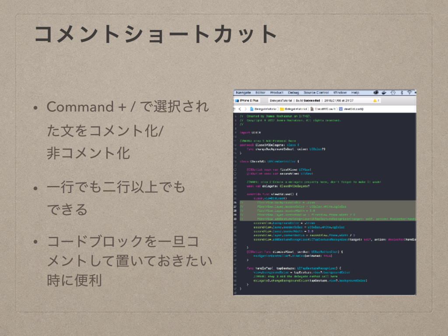Open the Window menu
This screenshot has width=448, height=336.
tap(340, 93)
